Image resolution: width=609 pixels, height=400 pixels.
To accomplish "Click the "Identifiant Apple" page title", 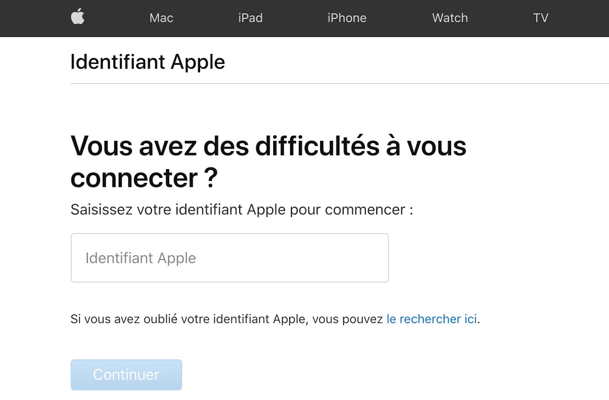I will point(147,62).
